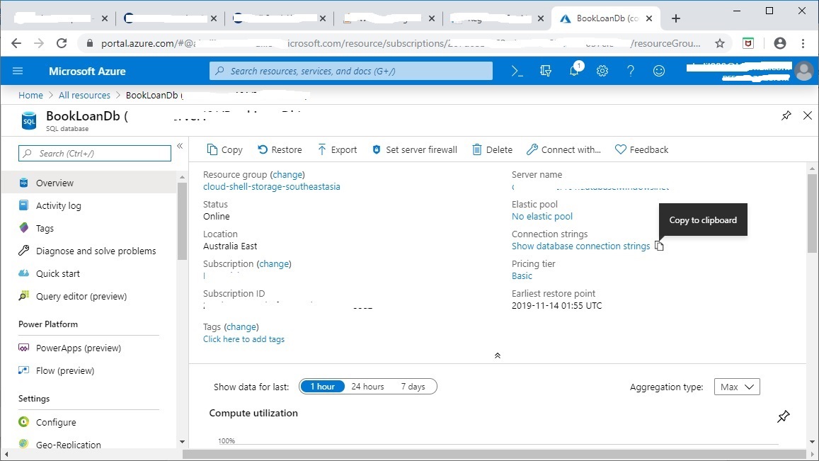Click here to add tags
This screenshot has width=819, height=461.
(244, 338)
